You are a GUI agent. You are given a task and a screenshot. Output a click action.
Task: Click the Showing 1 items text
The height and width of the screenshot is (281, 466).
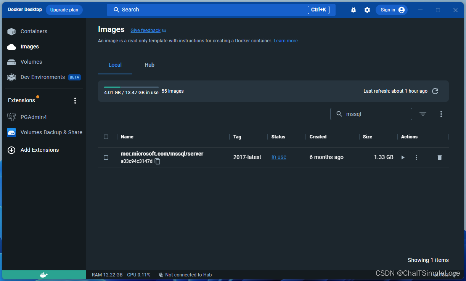click(x=428, y=260)
